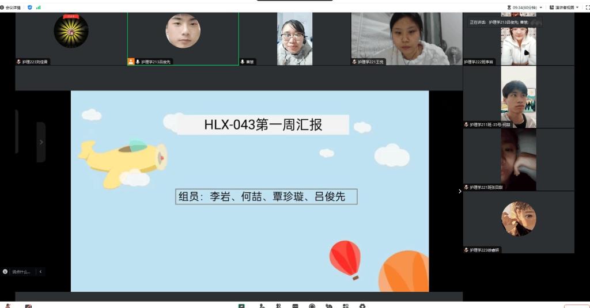Collapse the chat bar with its arrow

[40, 272]
